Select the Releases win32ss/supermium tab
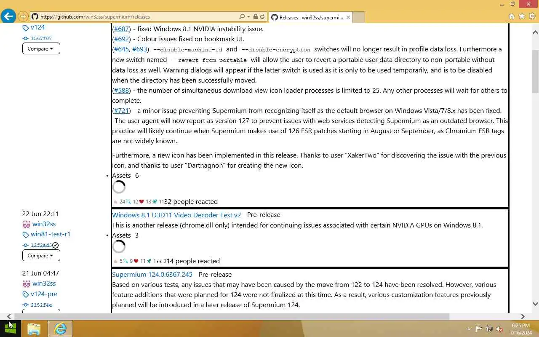 pyautogui.click(x=310, y=17)
